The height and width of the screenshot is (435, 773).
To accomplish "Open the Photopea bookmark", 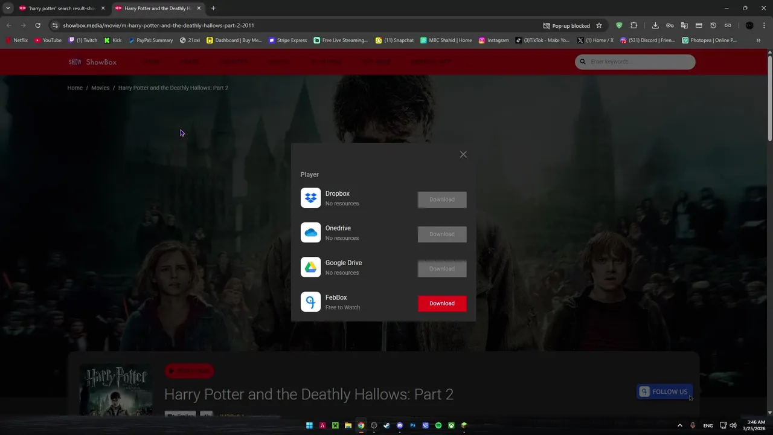I will (x=710, y=40).
